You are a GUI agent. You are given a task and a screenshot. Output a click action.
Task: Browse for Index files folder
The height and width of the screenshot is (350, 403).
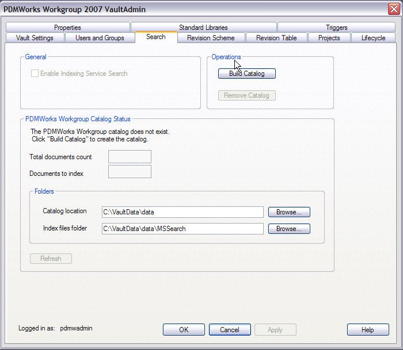pos(289,229)
